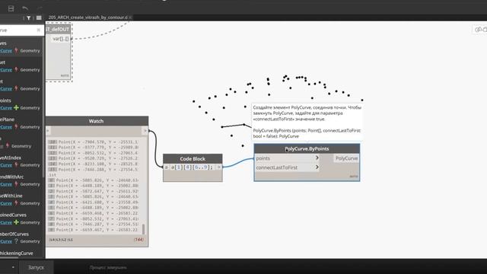Click the zoom controls at canvas top-right
487x274 pixels.
tap(480, 30)
